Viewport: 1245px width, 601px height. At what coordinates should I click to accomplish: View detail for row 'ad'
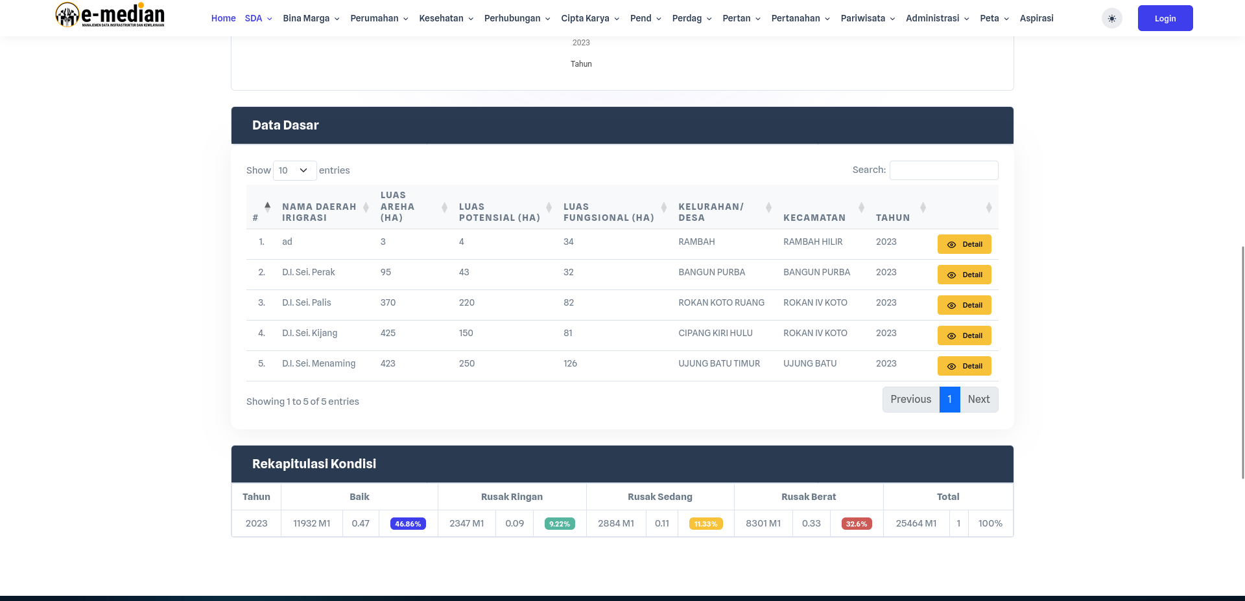pyautogui.click(x=964, y=244)
